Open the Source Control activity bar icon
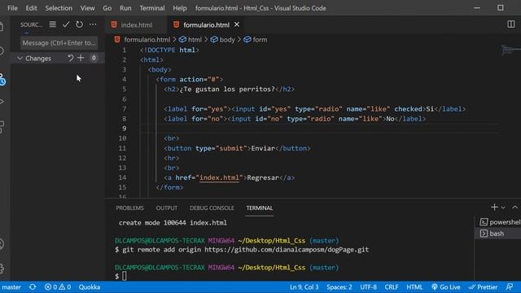 2,80
